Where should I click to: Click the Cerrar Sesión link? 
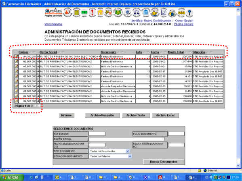click(x=184, y=21)
